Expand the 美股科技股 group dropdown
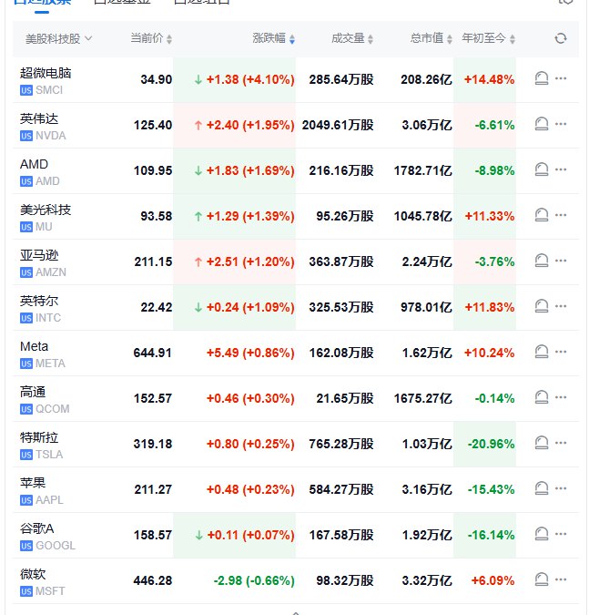 tap(58, 38)
